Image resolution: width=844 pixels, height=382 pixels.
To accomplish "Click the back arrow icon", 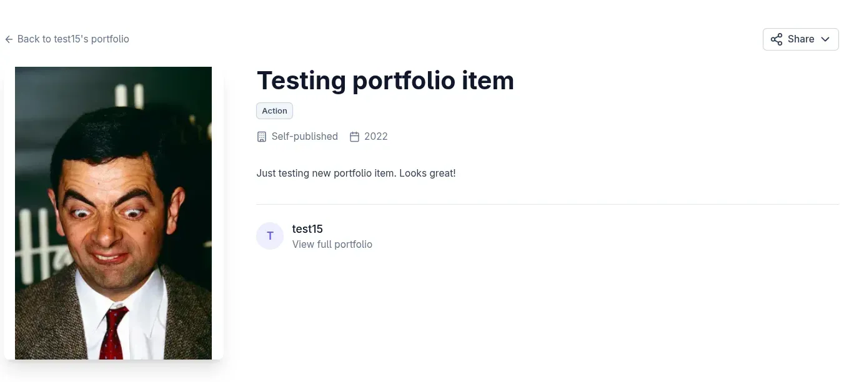I will (8, 39).
